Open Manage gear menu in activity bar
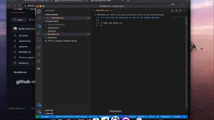Screen dimensions: 214x120 (39, 112)
